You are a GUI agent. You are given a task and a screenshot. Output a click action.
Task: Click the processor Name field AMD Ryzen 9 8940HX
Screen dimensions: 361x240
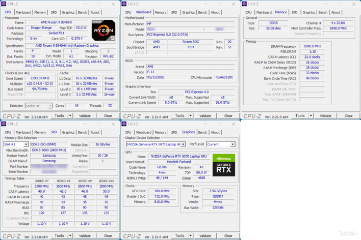[57, 22]
